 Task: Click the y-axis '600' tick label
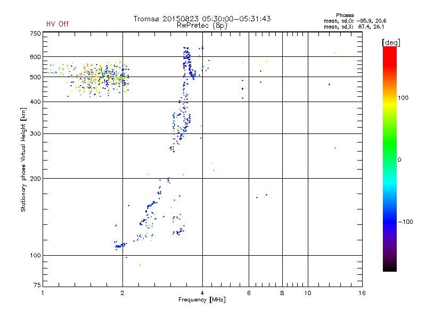click(35, 57)
